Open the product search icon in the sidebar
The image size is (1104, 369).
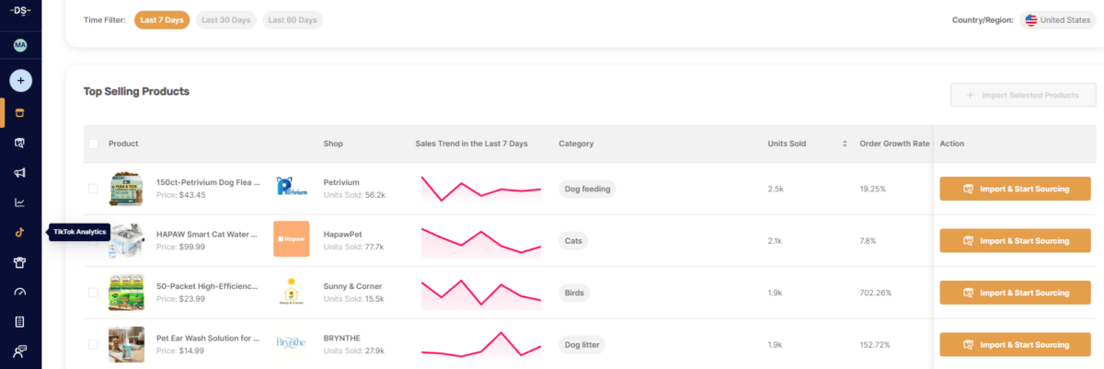[20, 144]
